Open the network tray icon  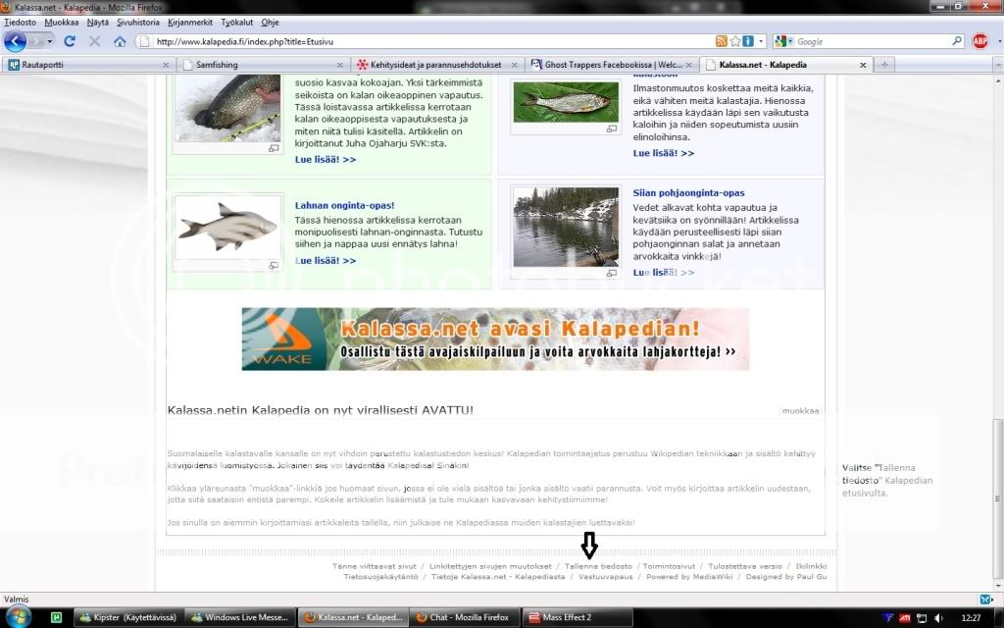[x=922, y=618]
